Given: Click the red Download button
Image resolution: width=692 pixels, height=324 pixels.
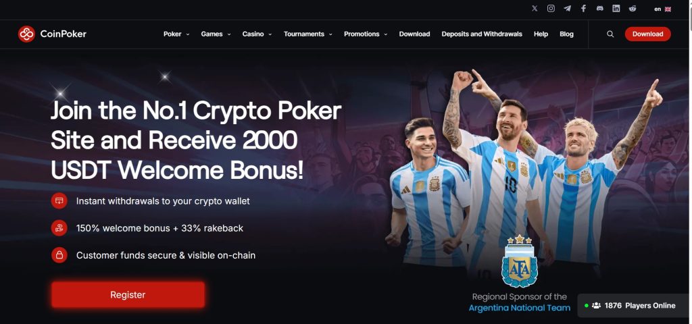Looking at the screenshot, I should click(x=647, y=34).
